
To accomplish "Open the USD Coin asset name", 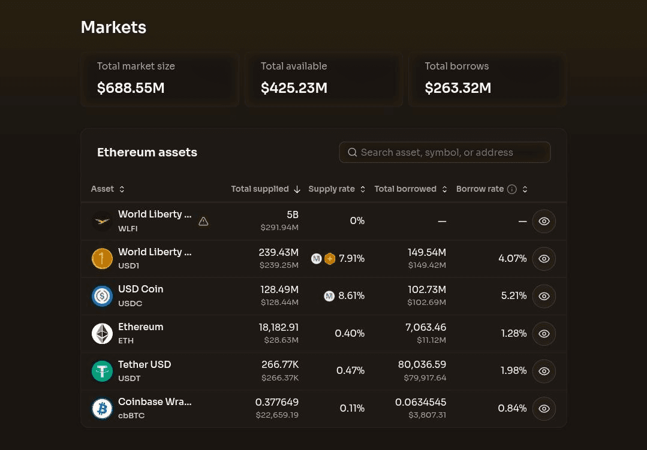I will 141,289.
